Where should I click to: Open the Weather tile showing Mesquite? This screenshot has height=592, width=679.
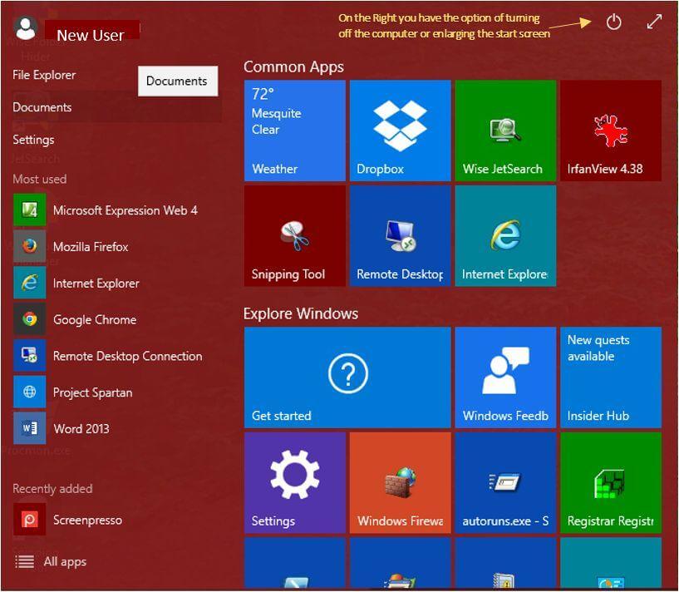295,131
